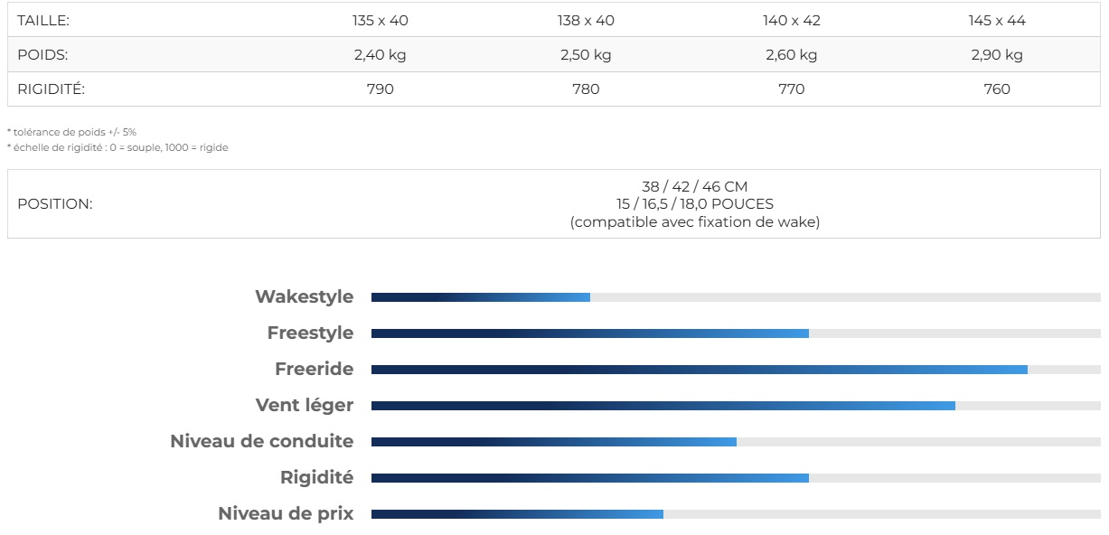The height and width of the screenshot is (535, 1109).
Task: Select the 140 x 42 size cell
Action: [791, 20]
